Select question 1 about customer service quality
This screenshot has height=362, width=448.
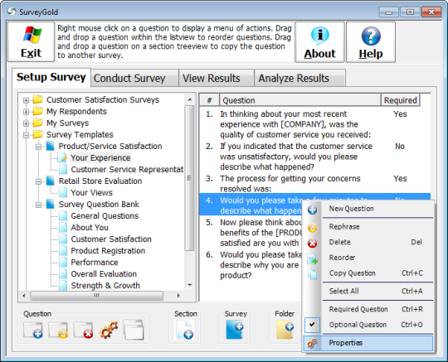click(x=315, y=124)
